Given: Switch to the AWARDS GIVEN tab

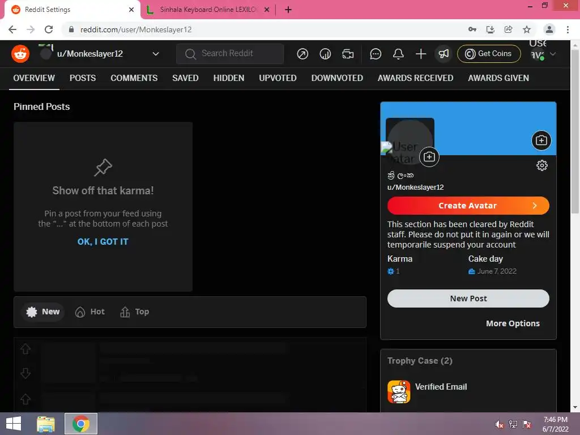Looking at the screenshot, I should click(x=498, y=78).
